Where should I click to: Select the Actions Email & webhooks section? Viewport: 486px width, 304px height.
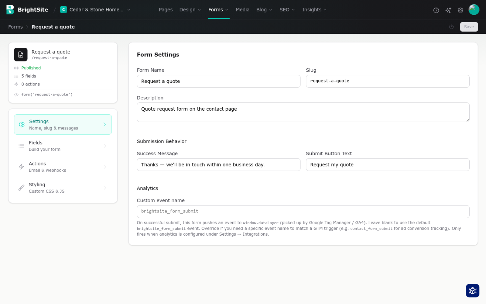[x=63, y=167]
